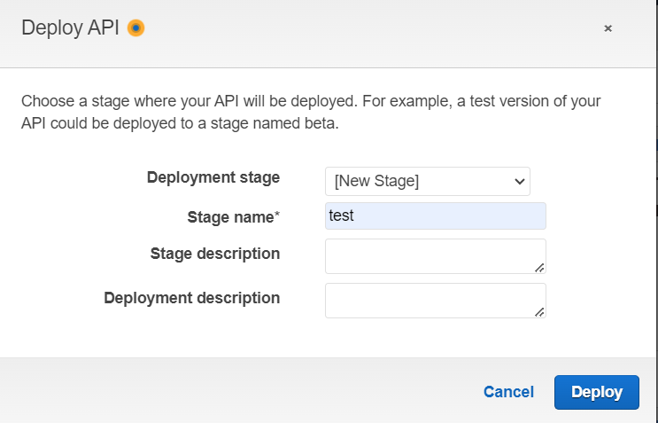Click the gray footer area left of Cancel
Screen dimensions: 658x423
pyautogui.click(x=239, y=391)
